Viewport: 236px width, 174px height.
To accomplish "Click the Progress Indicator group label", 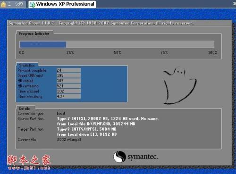I will click(34, 33).
